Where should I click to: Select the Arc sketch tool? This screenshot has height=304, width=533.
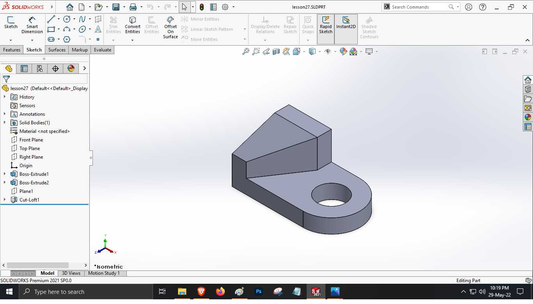click(67, 29)
